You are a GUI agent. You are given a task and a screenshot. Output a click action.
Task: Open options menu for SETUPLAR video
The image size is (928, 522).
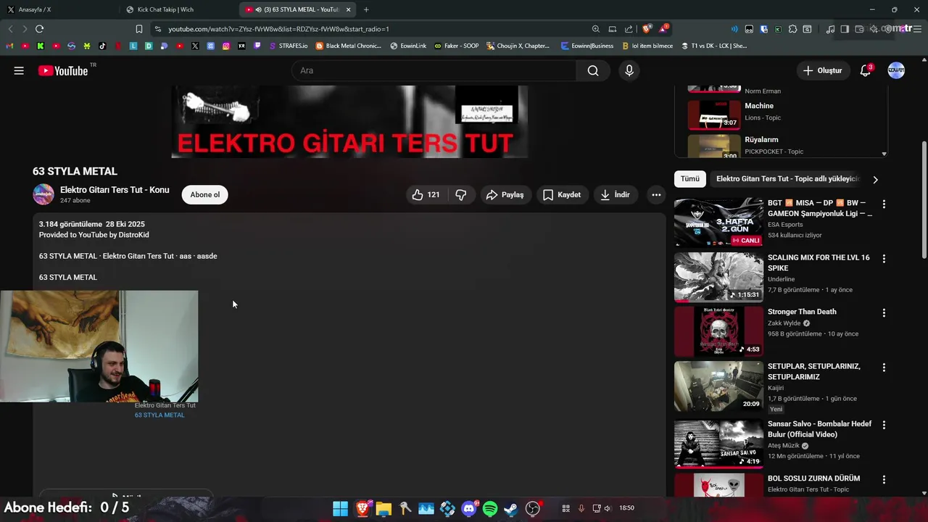pyautogui.click(x=884, y=367)
